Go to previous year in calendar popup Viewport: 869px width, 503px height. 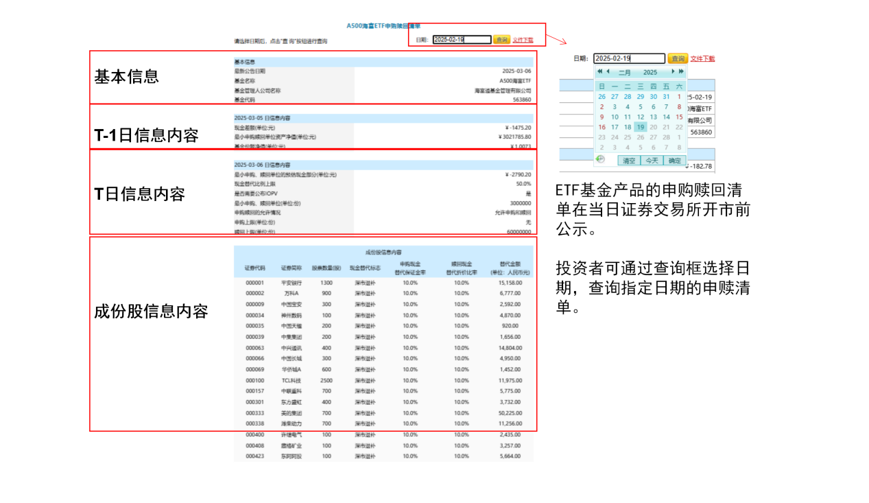pos(599,72)
